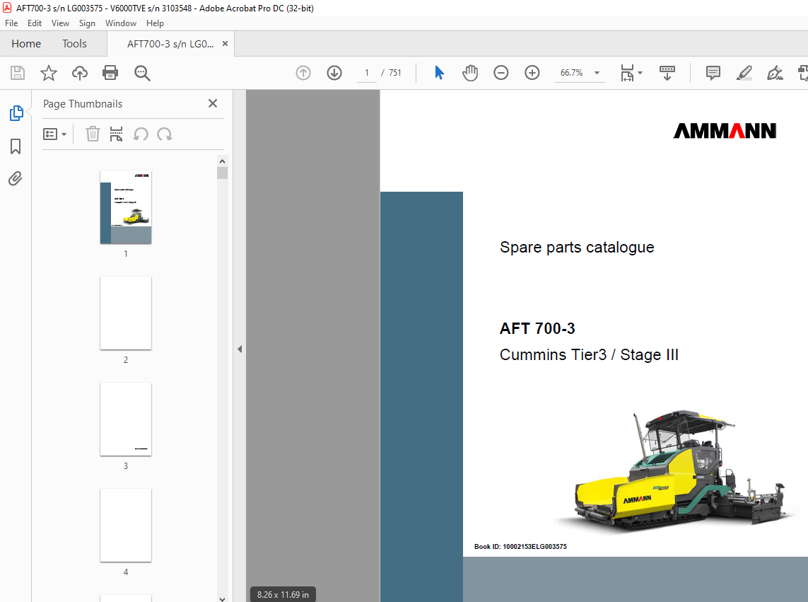Collapse the navigation pane arrow
This screenshot has width=808, height=602.
pos(240,349)
